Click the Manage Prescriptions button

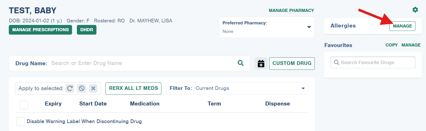40,30
